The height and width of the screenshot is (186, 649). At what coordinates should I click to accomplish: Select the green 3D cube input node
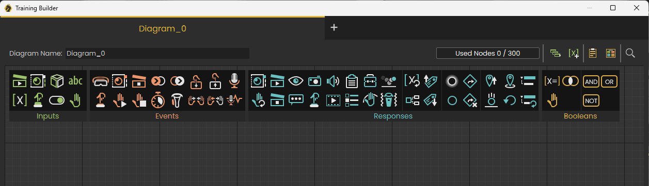[x=57, y=81]
